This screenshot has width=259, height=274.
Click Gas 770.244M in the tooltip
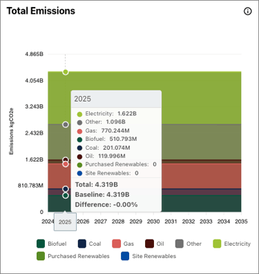pyautogui.click(x=103, y=130)
